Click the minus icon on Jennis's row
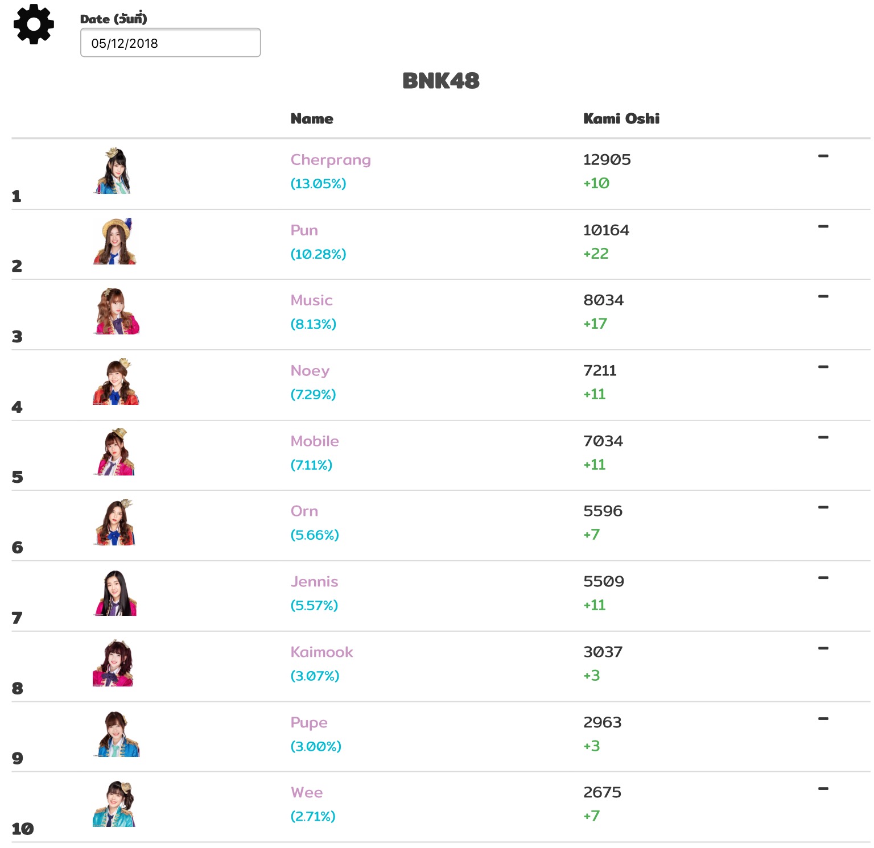Screen dimensions: 874x848 coord(823,578)
